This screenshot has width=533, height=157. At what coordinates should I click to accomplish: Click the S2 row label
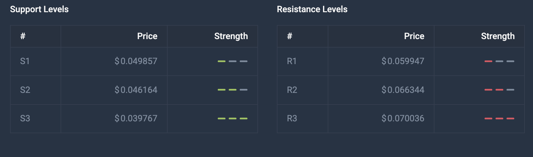[x=25, y=90]
